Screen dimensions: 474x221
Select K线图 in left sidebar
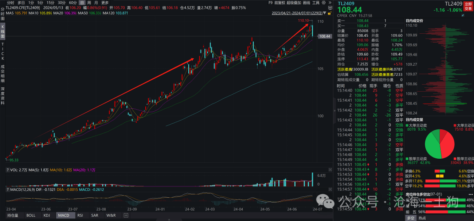tap(3, 31)
